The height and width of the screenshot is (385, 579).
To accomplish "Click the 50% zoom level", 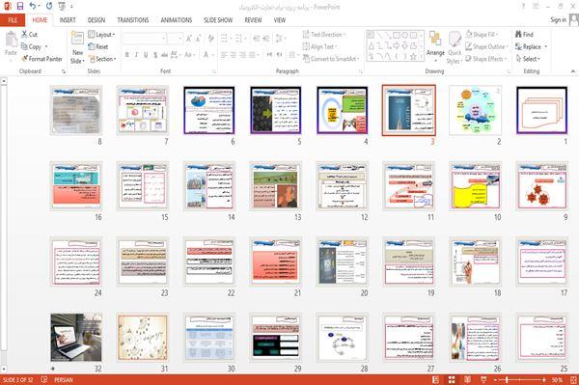I will [557, 379].
